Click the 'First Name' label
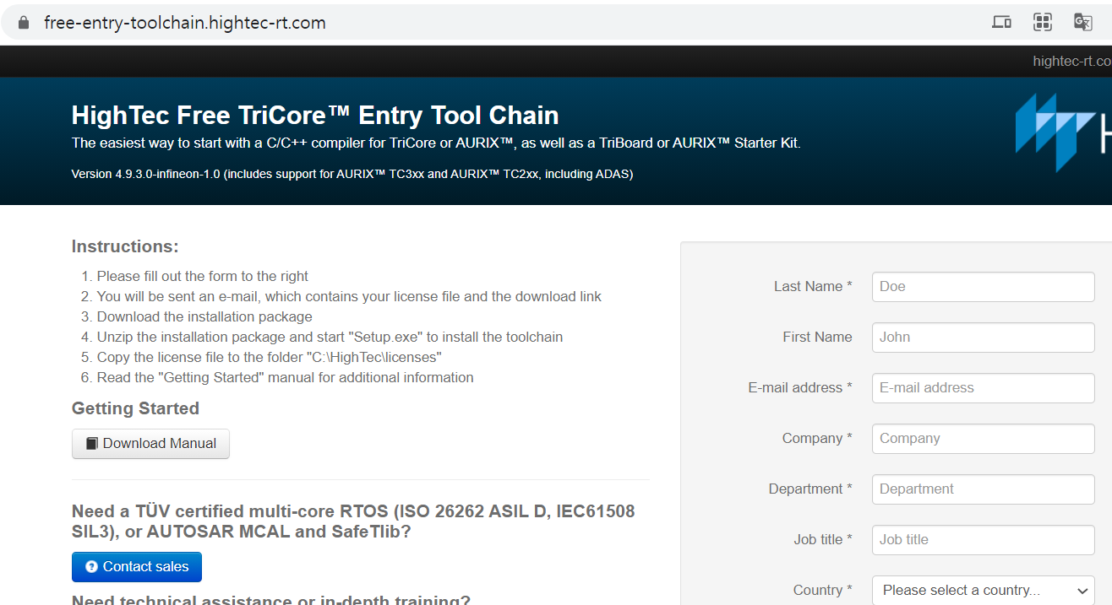The height and width of the screenshot is (605, 1112). 817,338
